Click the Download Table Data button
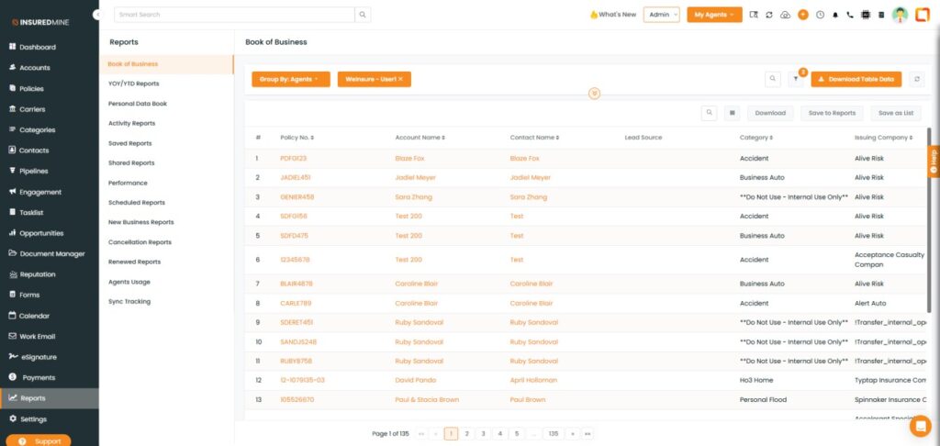 pos(856,80)
